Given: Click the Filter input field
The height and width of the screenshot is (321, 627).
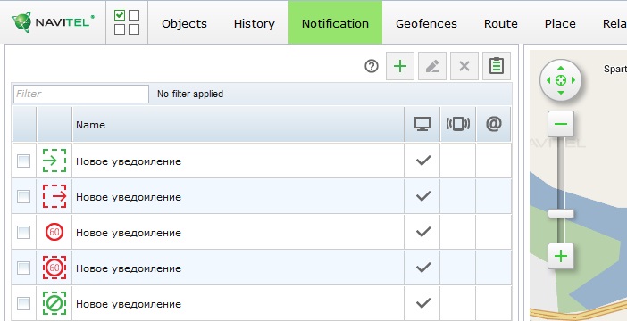Looking at the screenshot, I should pos(81,94).
